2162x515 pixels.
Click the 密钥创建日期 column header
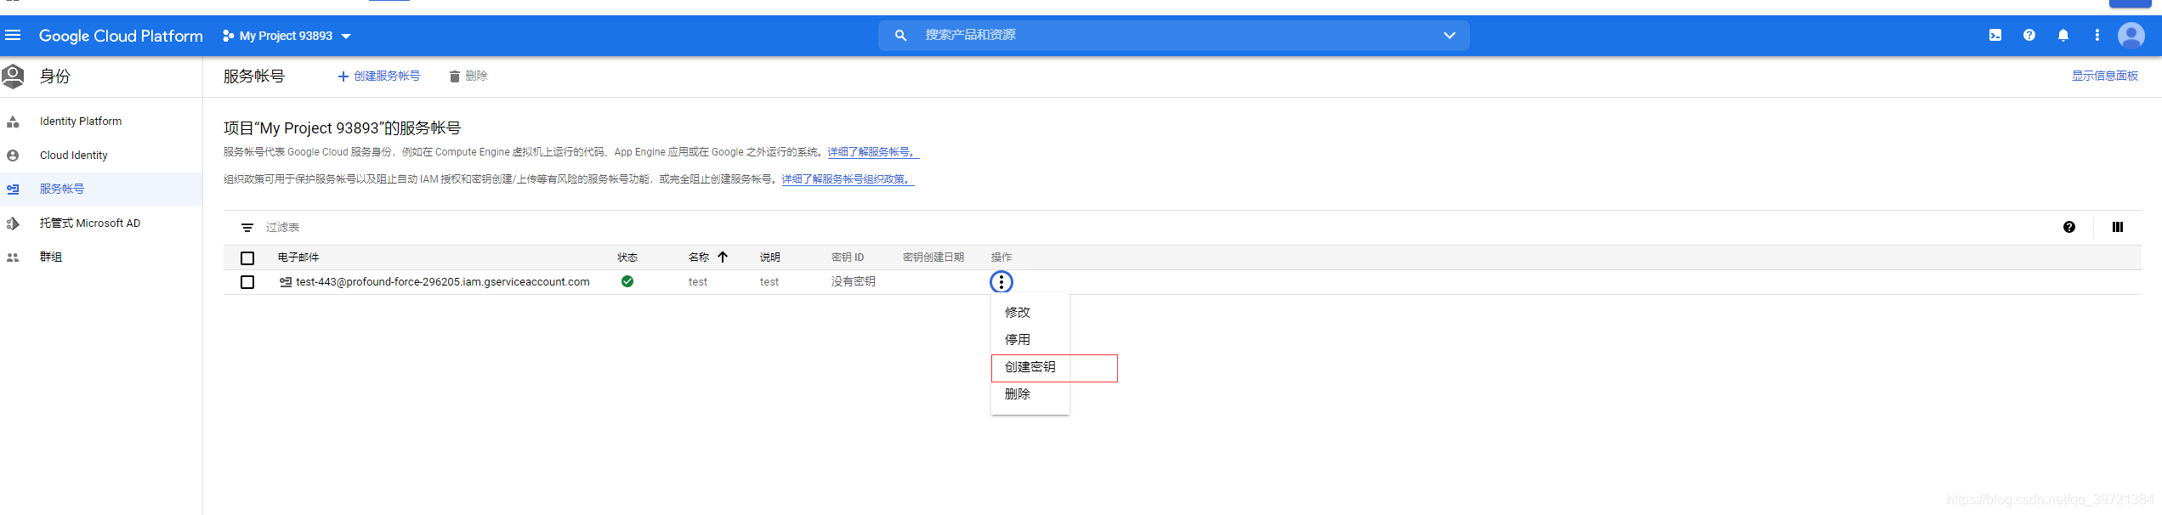click(933, 257)
